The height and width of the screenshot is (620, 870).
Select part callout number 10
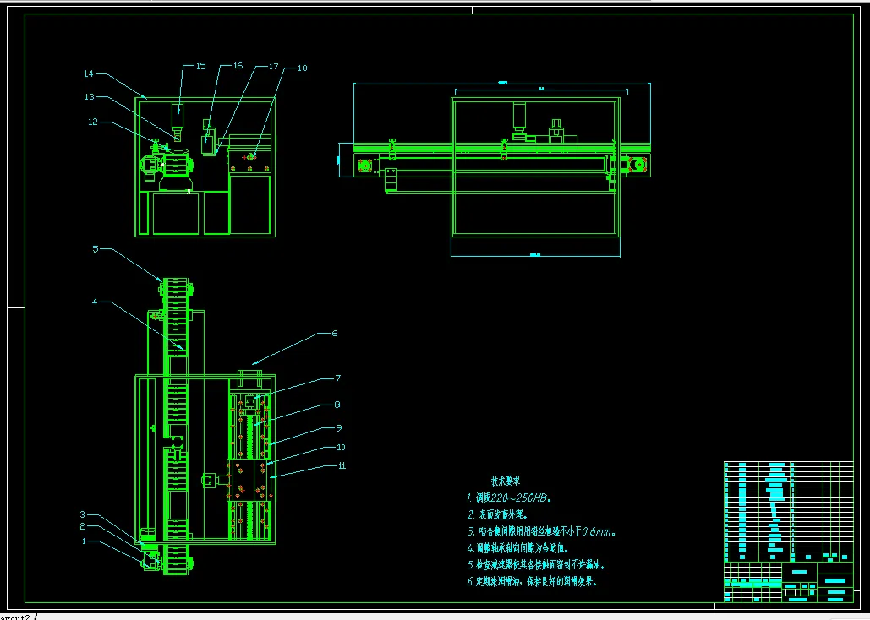342,448
